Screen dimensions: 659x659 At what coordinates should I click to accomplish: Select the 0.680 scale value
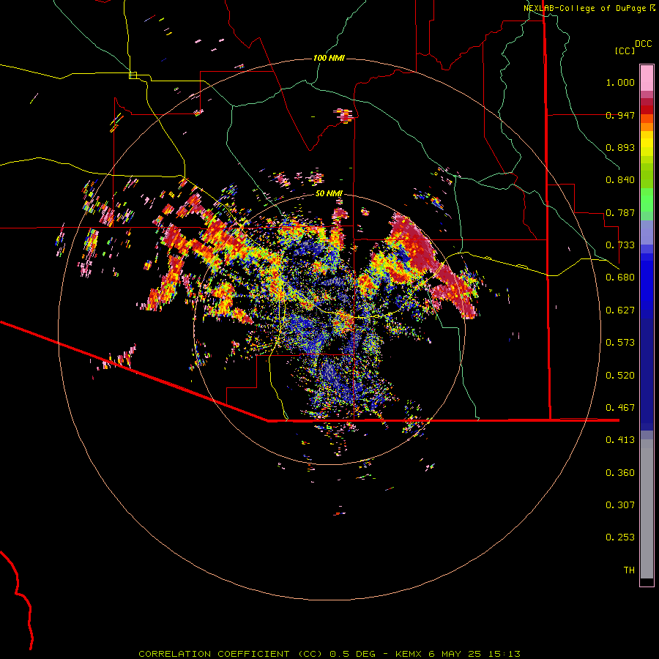point(620,278)
